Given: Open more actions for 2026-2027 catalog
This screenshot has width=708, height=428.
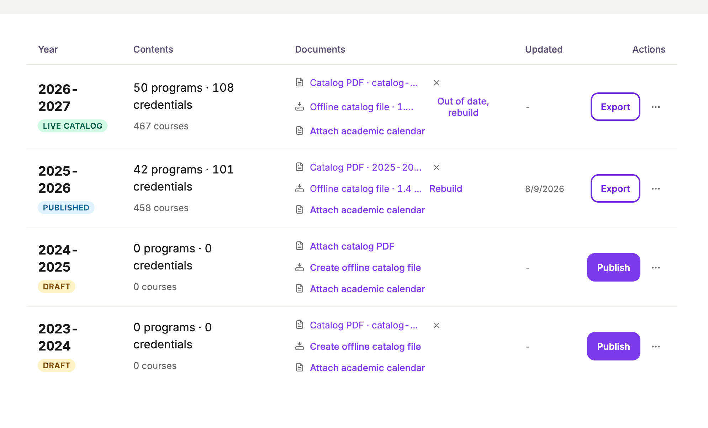Looking at the screenshot, I should [x=656, y=107].
